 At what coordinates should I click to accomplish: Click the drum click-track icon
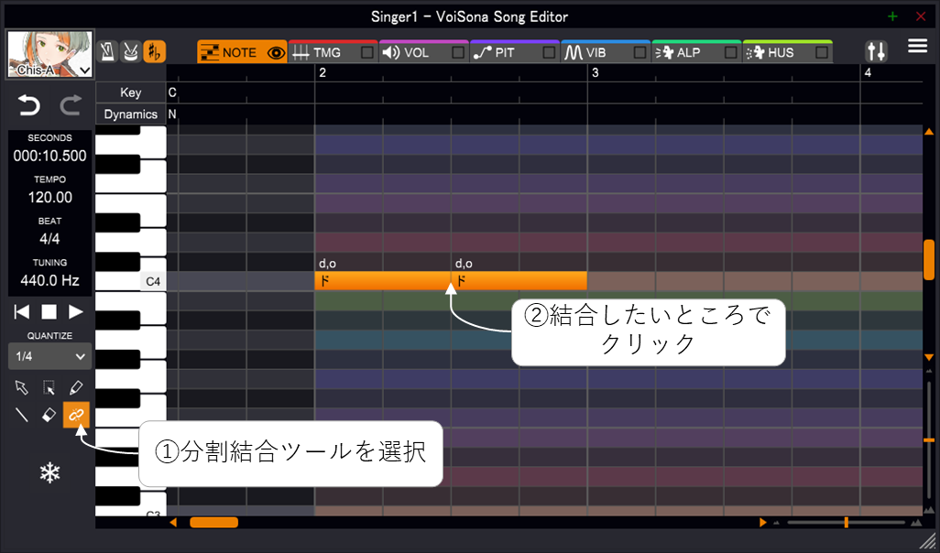pos(131,51)
